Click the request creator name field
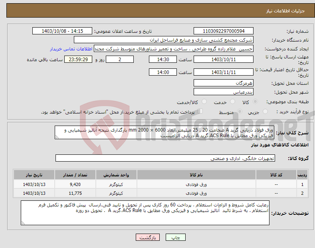Viewport: 315px width, 248px height. coord(174,49)
